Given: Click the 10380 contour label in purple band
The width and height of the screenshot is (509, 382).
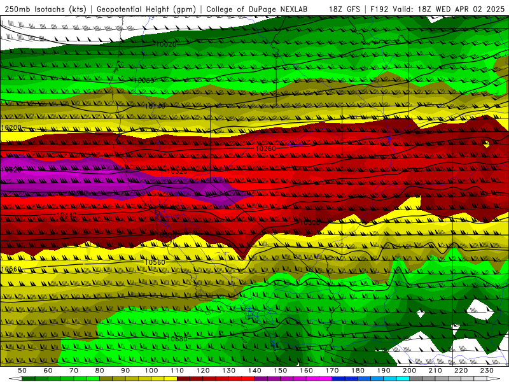Looking at the screenshot, I should (77, 194).
